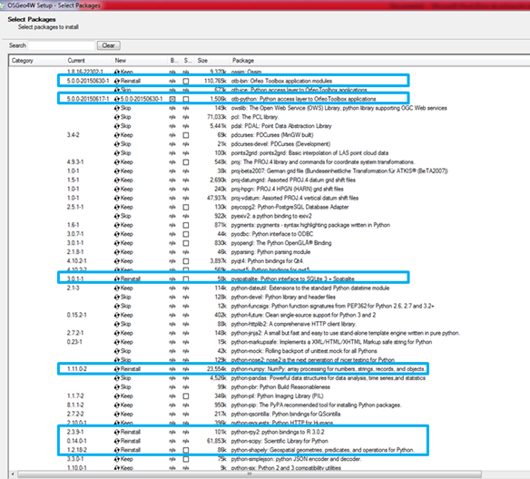Clear the search field with Clear button

click(109, 45)
